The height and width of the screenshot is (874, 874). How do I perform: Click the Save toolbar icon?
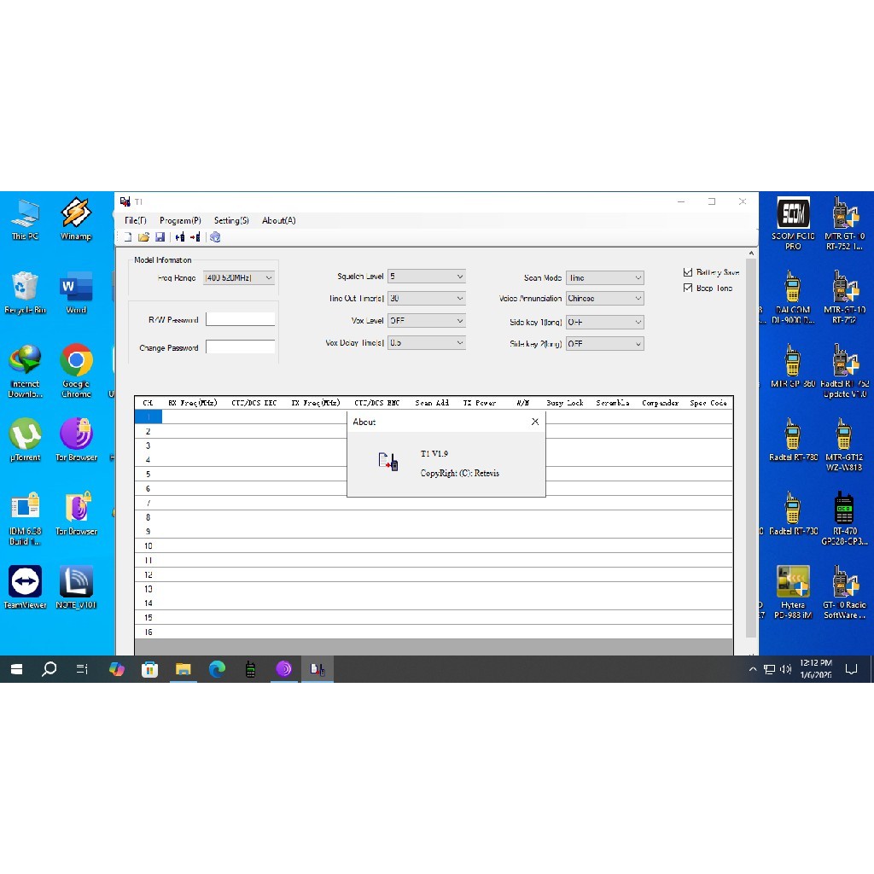[160, 237]
